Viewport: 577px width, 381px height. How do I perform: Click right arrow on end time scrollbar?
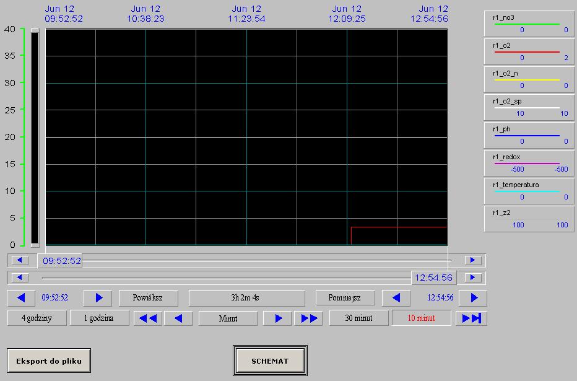click(473, 277)
